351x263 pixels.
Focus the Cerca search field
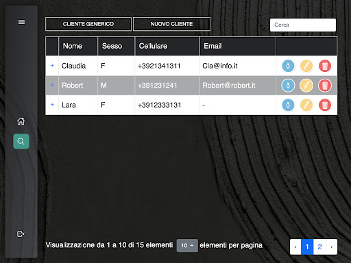click(x=303, y=25)
